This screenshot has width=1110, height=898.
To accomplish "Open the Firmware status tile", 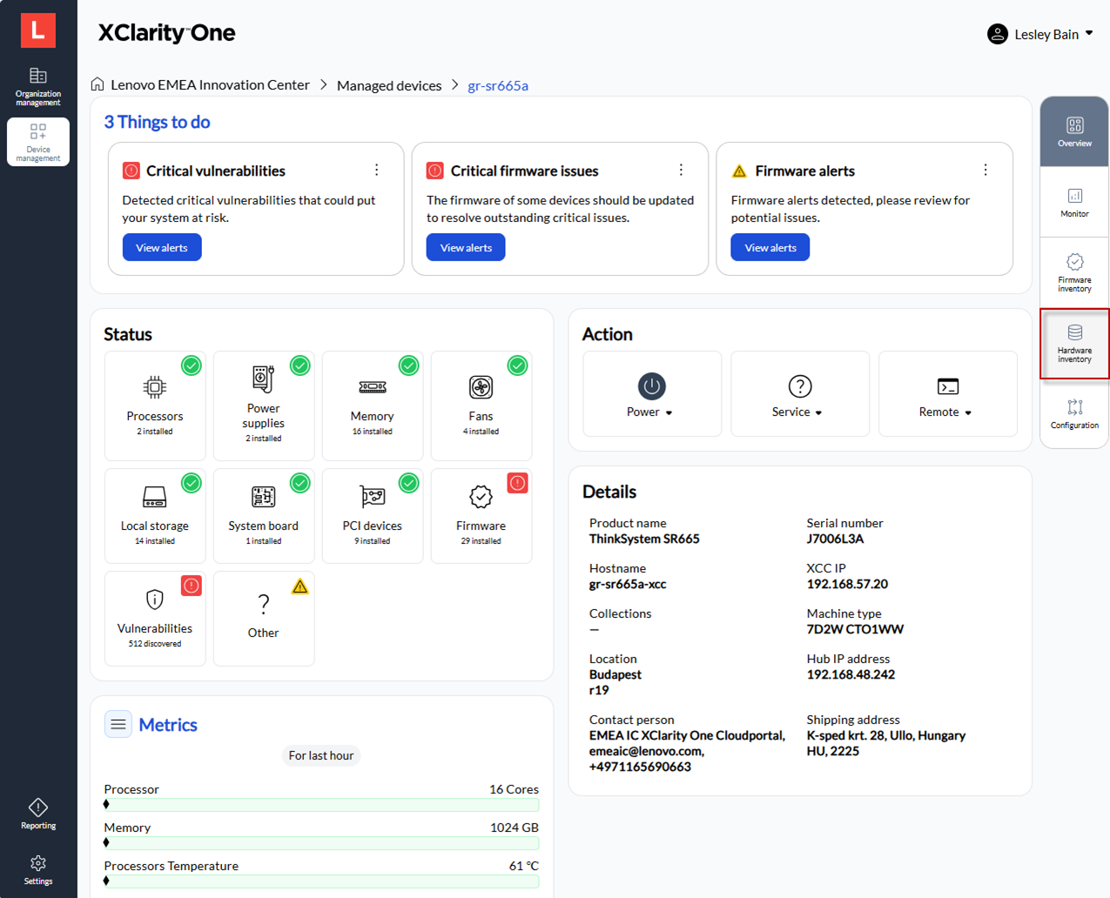I will click(x=481, y=515).
